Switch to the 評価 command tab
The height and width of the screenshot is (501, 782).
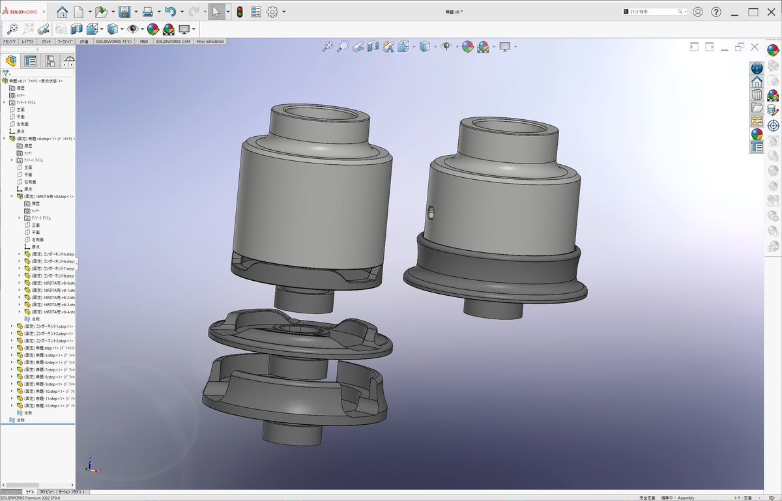pos(84,42)
